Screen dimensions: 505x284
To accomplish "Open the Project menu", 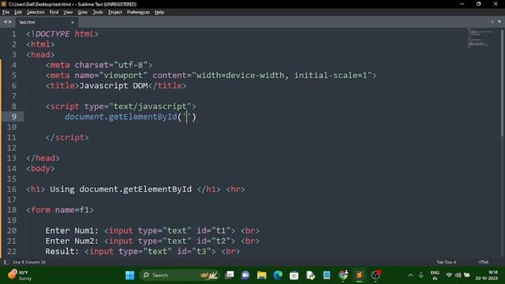I will (x=115, y=13).
